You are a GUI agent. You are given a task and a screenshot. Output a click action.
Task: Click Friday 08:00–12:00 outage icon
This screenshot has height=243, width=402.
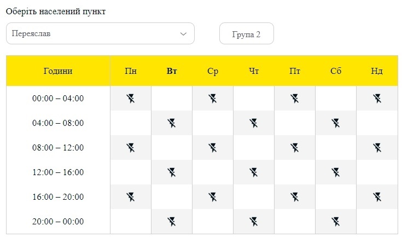click(x=295, y=148)
